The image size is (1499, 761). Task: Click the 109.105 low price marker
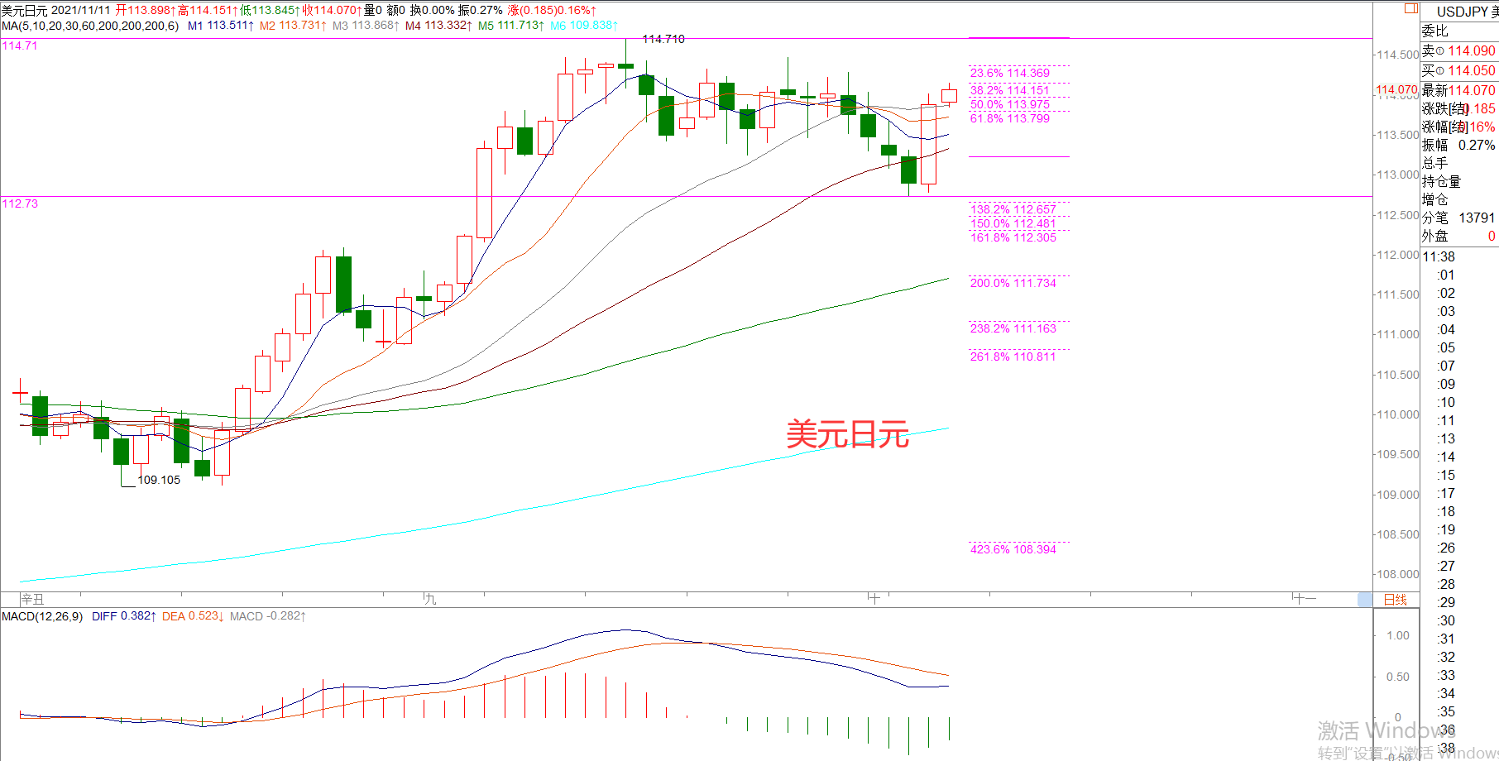tap(159, 480)
